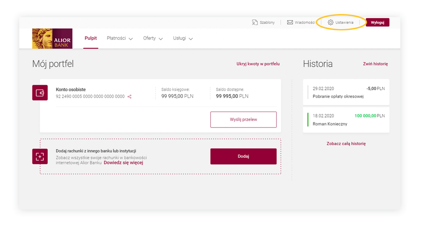This screenshot has height=231, width=423.
Task: Expand the Płatności dropdown menu
Action: 120,38
